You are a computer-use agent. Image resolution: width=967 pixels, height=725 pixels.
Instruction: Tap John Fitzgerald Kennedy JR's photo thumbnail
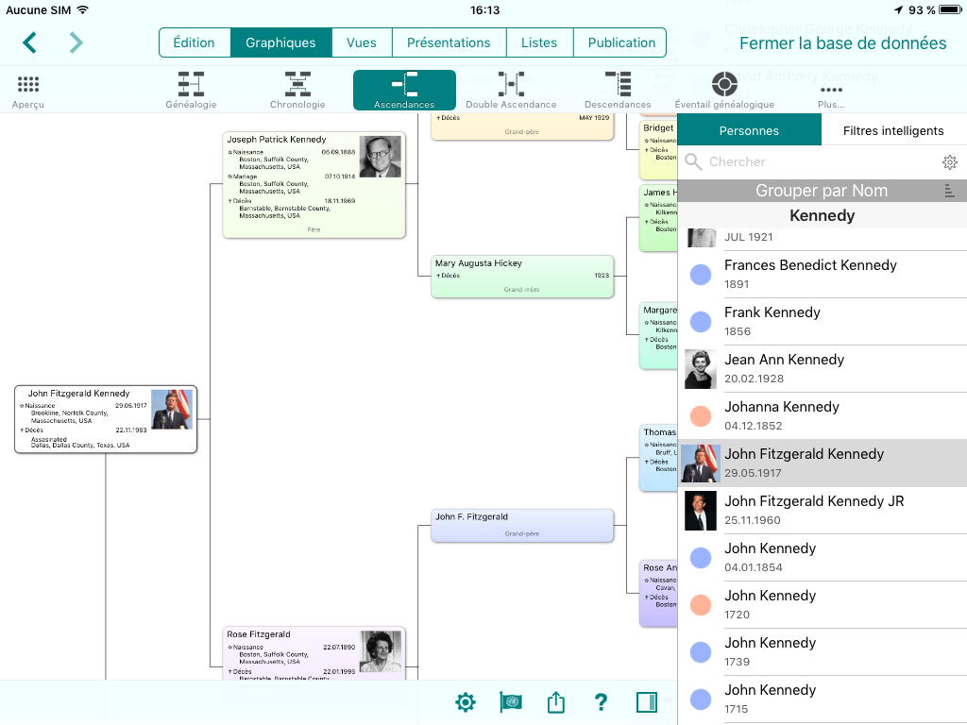[701, 511]
